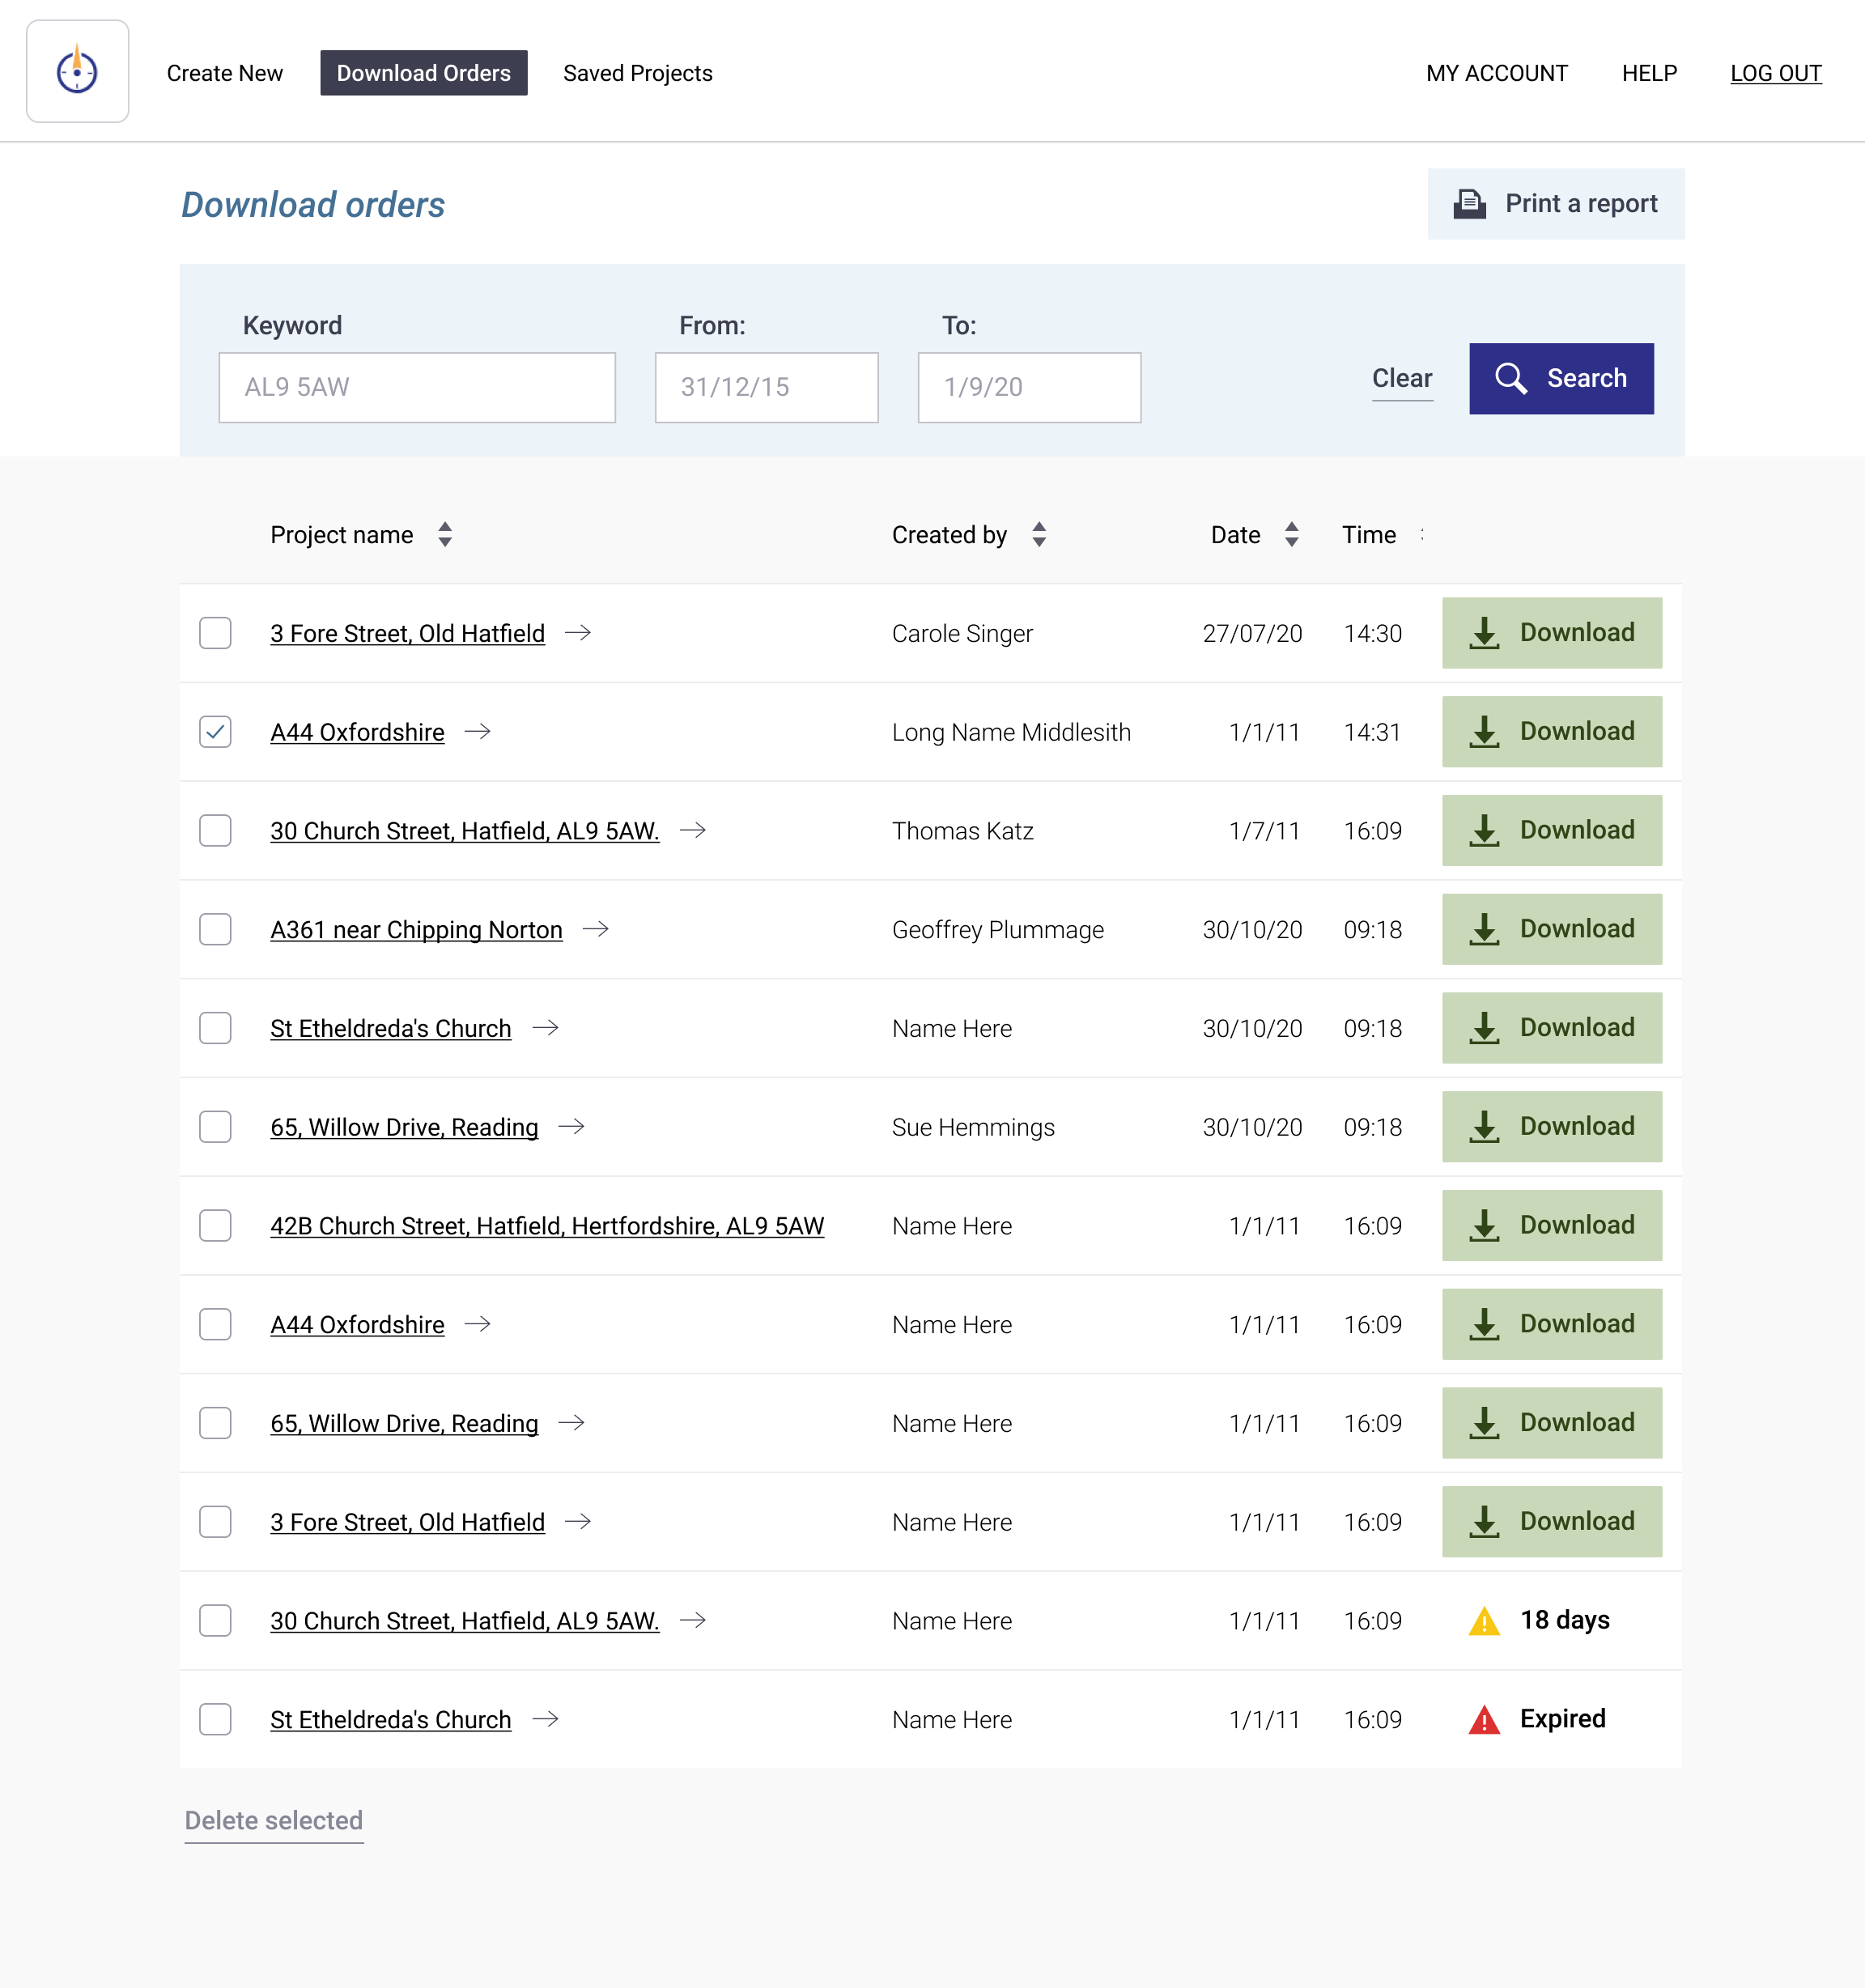Screen dimensions: 1865x1988
Task: Click arrow icon next to 30 Church Street, Thomas Katz row
Action: click(693, 830)
